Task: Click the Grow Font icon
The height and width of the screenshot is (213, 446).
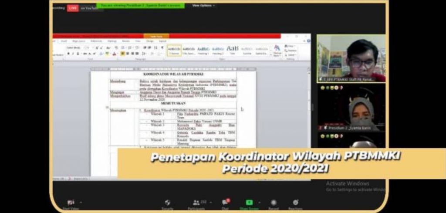Action: click(x=97, y=48)
